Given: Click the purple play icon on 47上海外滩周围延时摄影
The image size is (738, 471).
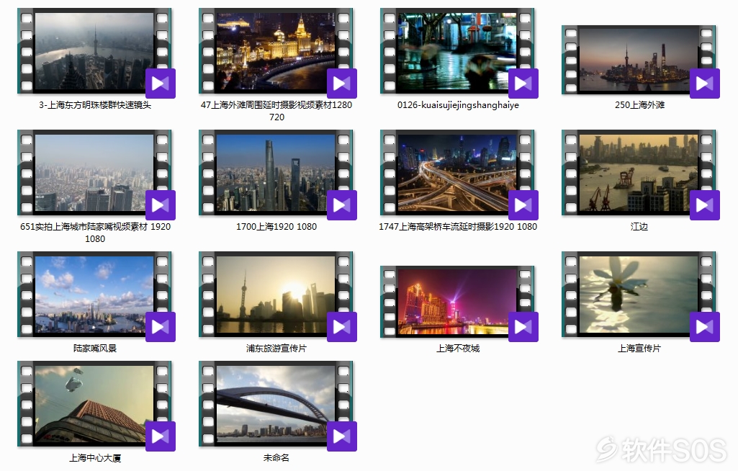Looking at the screenshot, I should pos(342,84).
